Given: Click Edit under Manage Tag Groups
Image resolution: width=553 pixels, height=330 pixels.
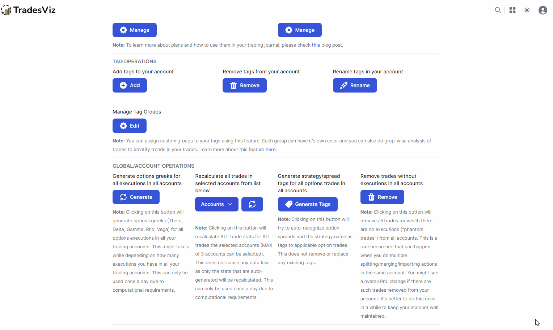Looking at the screenshot, I should click(x=130, y=126).
